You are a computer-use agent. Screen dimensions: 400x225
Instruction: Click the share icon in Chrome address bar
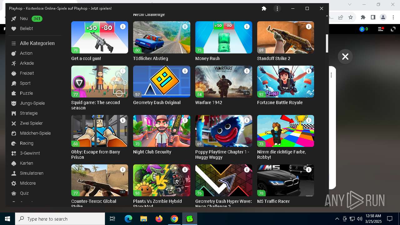click(341, 17)
